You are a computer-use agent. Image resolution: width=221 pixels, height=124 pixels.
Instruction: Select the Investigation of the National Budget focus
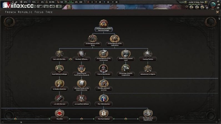(104, 24)
